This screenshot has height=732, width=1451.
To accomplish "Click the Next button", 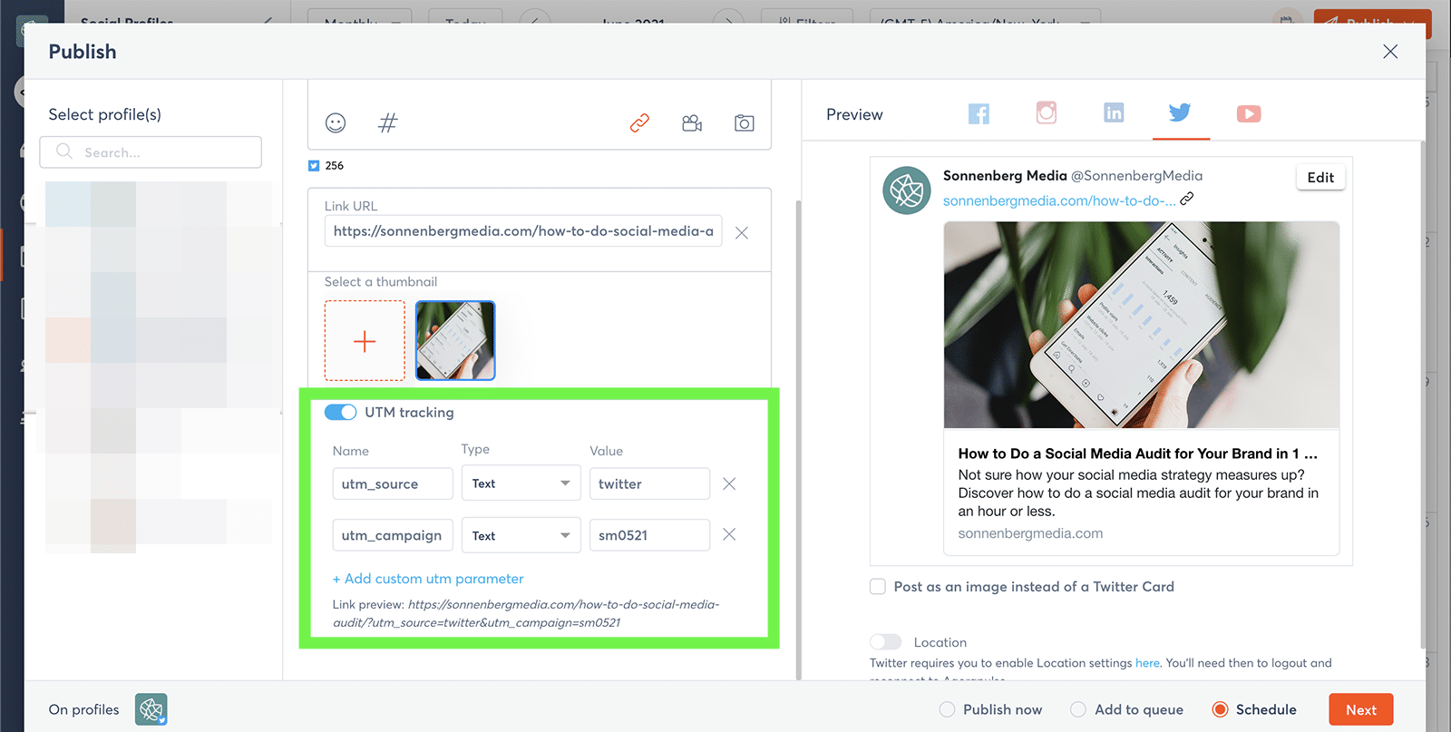I will click(x=1361, y=709).
